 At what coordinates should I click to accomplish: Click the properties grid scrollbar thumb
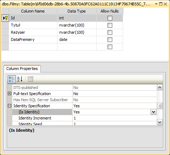point(160,106)
